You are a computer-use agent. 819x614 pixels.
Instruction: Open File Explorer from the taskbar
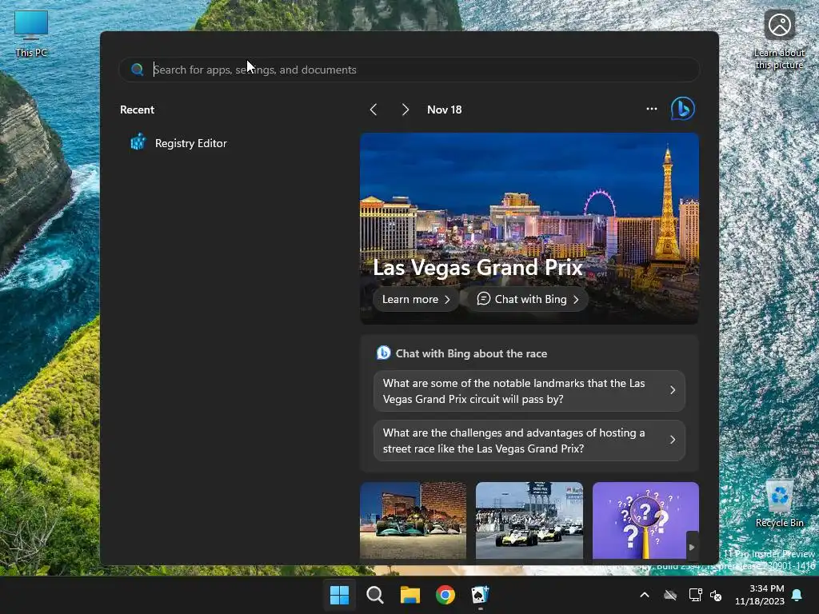(410, 595)
